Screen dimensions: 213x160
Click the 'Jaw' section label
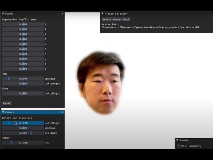(4, 74)
